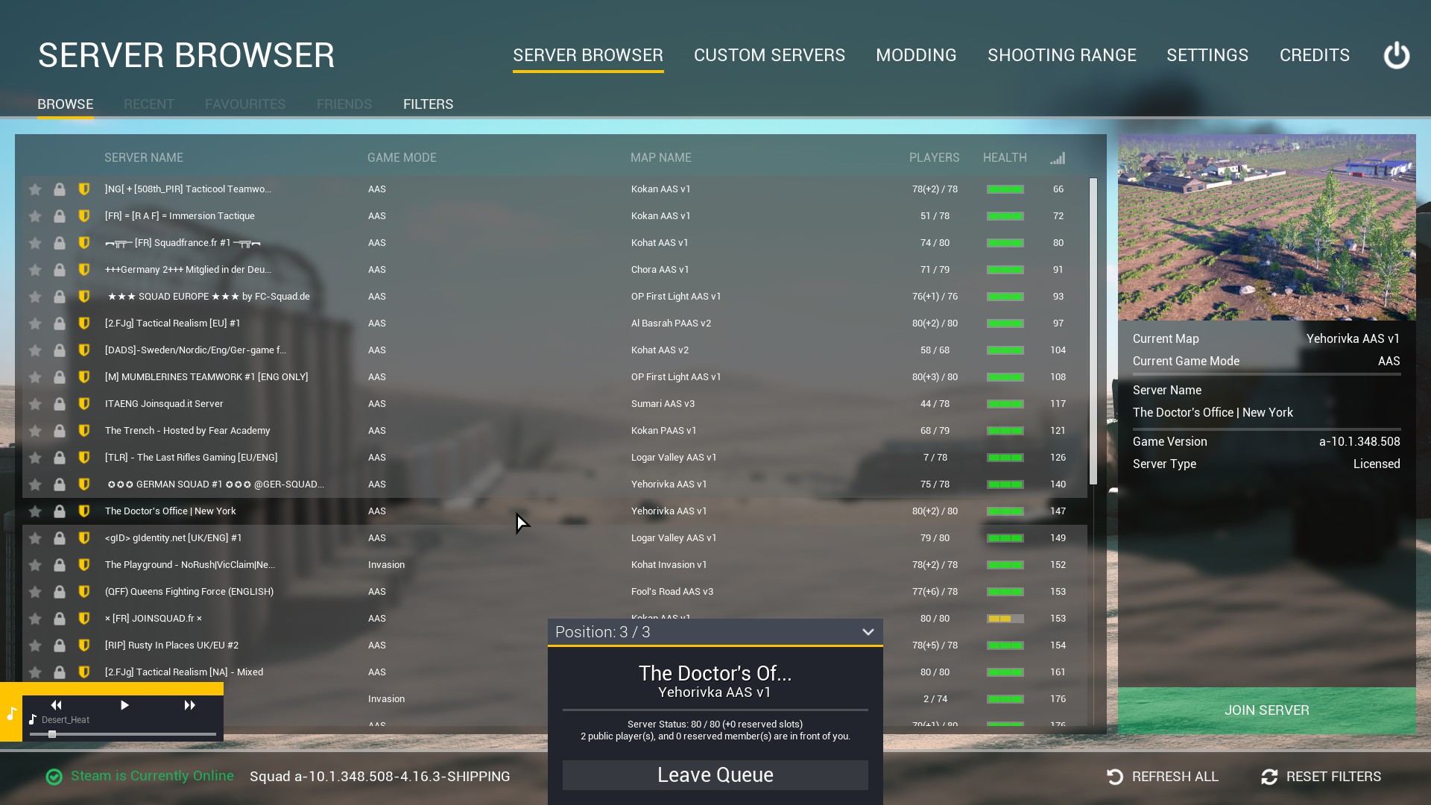The image size is (1431, 805).
Task: Star The Trench Fear Academy server
Action: click(35, 431)
